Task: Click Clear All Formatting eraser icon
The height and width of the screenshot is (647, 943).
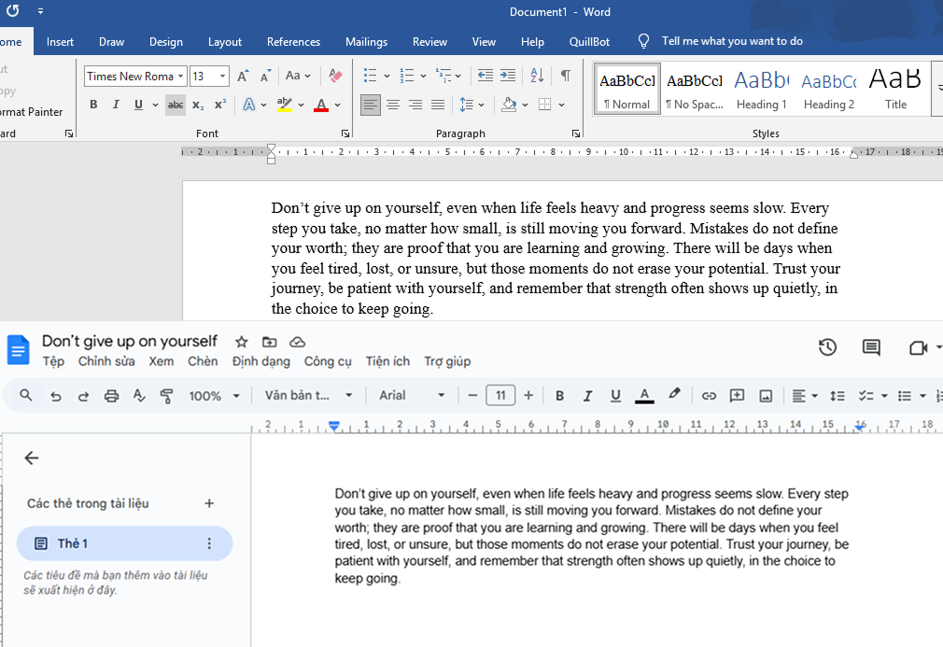Action: coord(336,76)
